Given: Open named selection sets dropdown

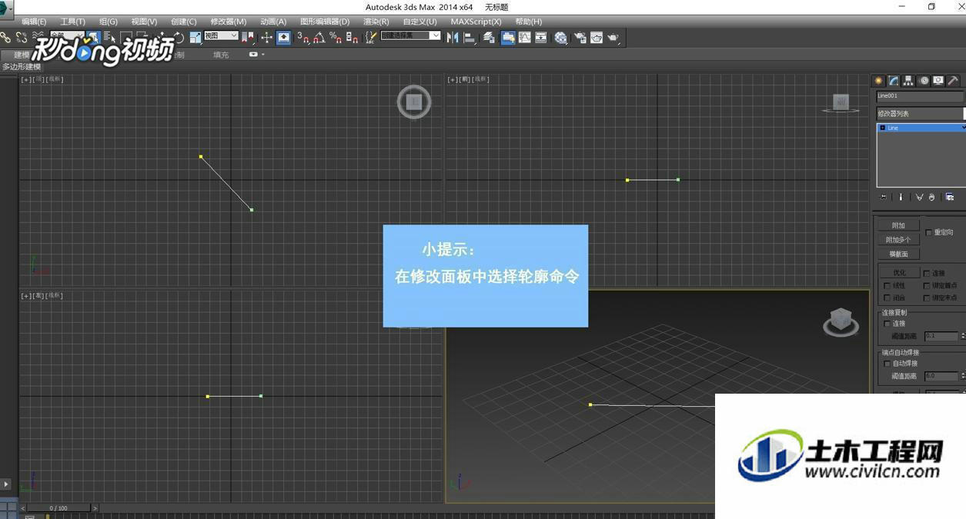Looking at the screenshot, I should [411, 35].
